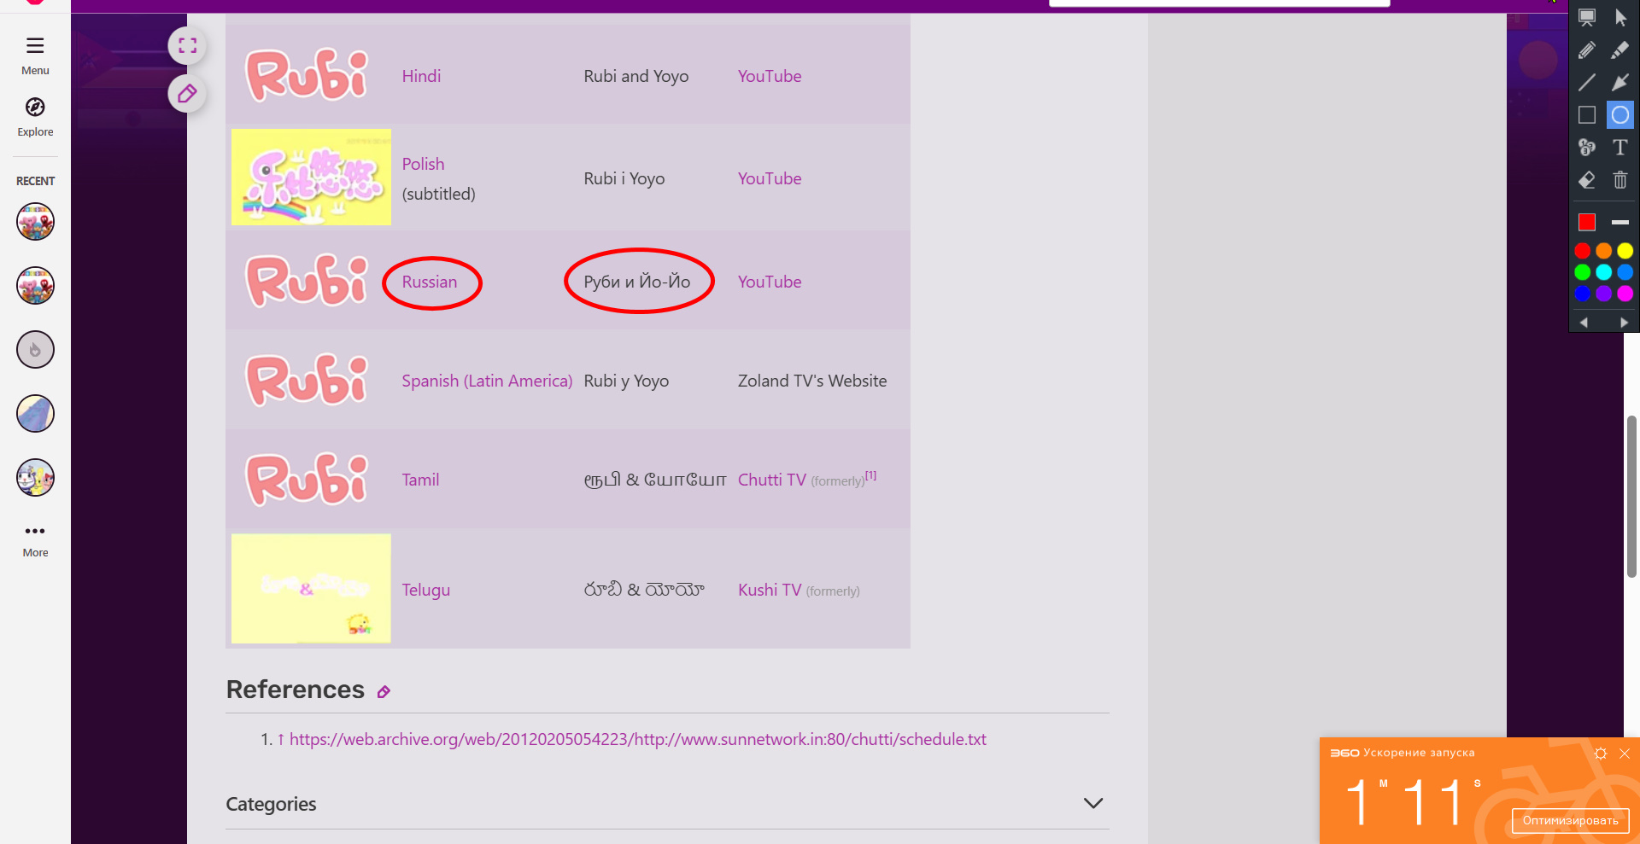This screenshot has width=1640, height=844.
Task: Open the Spanish (Latin America) link
Action: pos(487,381)
